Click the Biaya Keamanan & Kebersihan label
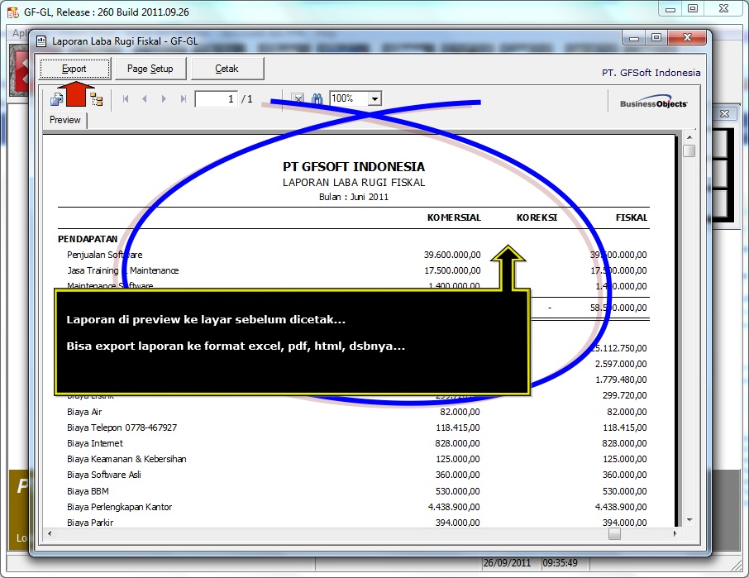 click(126, 459)
